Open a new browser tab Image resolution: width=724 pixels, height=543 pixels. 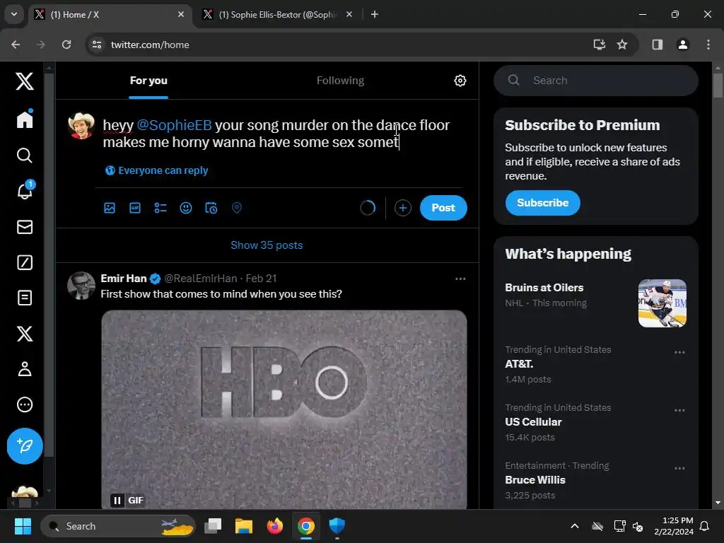375,14
